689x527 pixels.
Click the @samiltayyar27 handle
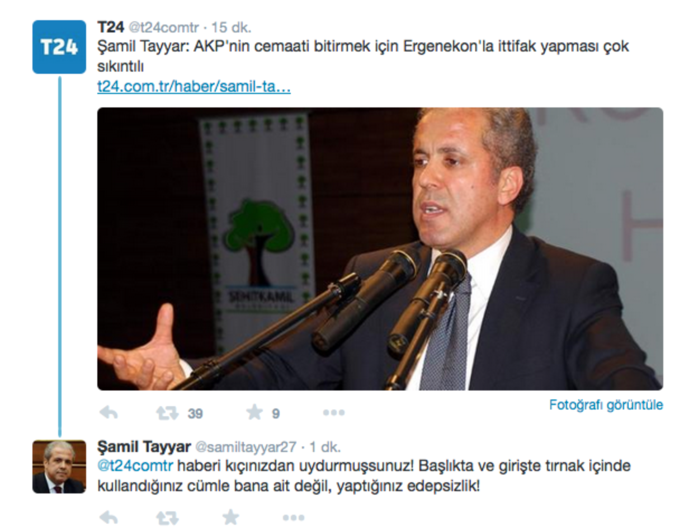pos(245,447)
